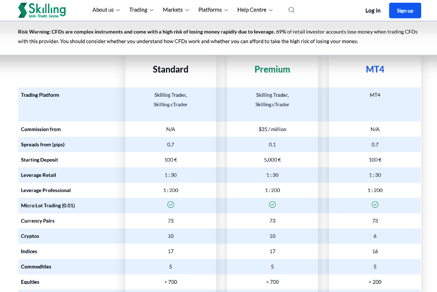Select the Standard account heading
Viewport: 437px width, 292px height.
[170, 69]
